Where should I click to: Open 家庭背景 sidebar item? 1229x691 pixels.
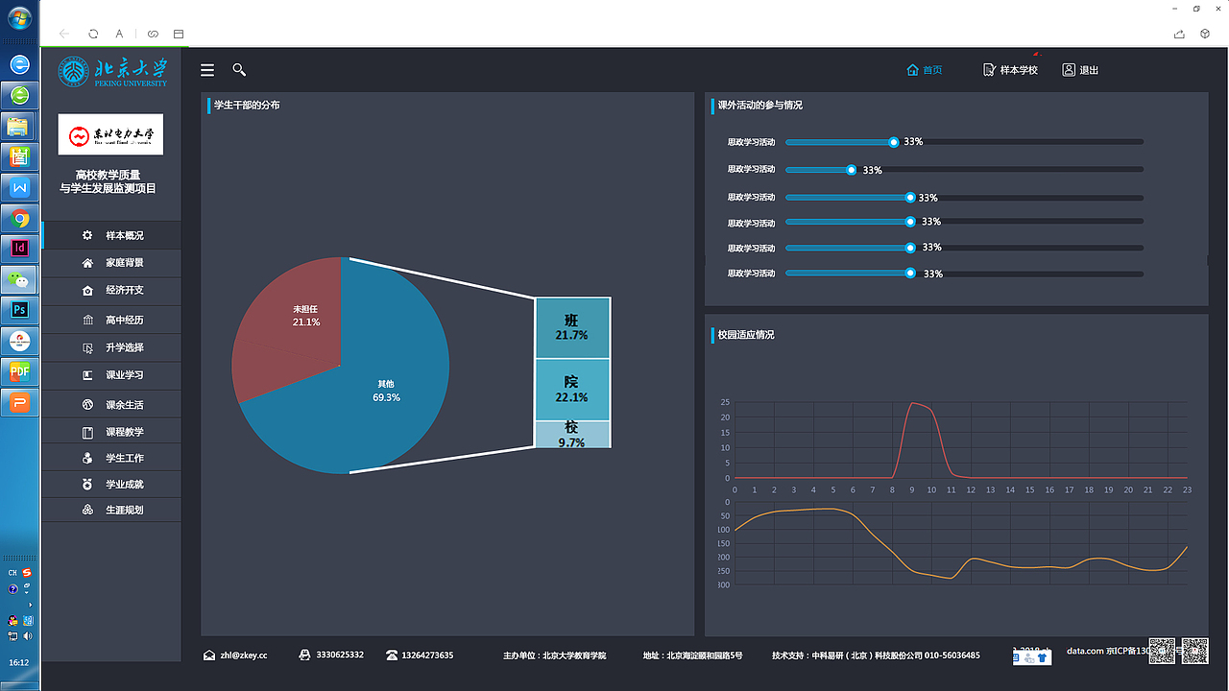[111, 262]
